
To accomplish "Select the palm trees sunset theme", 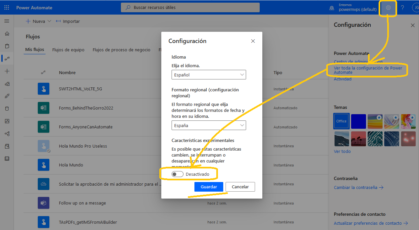I will pyautogui.click(x=358, y=139).
